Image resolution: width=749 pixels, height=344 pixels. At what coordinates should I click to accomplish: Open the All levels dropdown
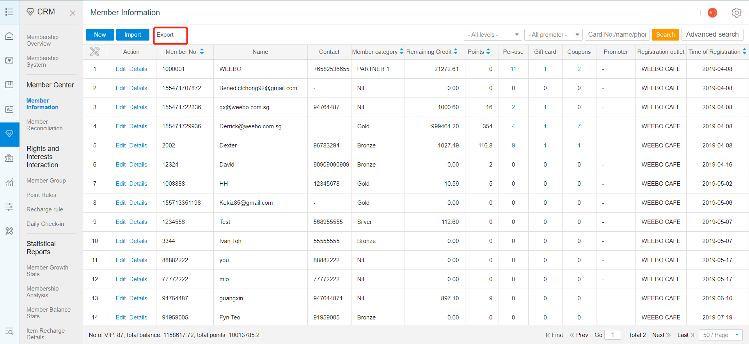tap(493, 35)
